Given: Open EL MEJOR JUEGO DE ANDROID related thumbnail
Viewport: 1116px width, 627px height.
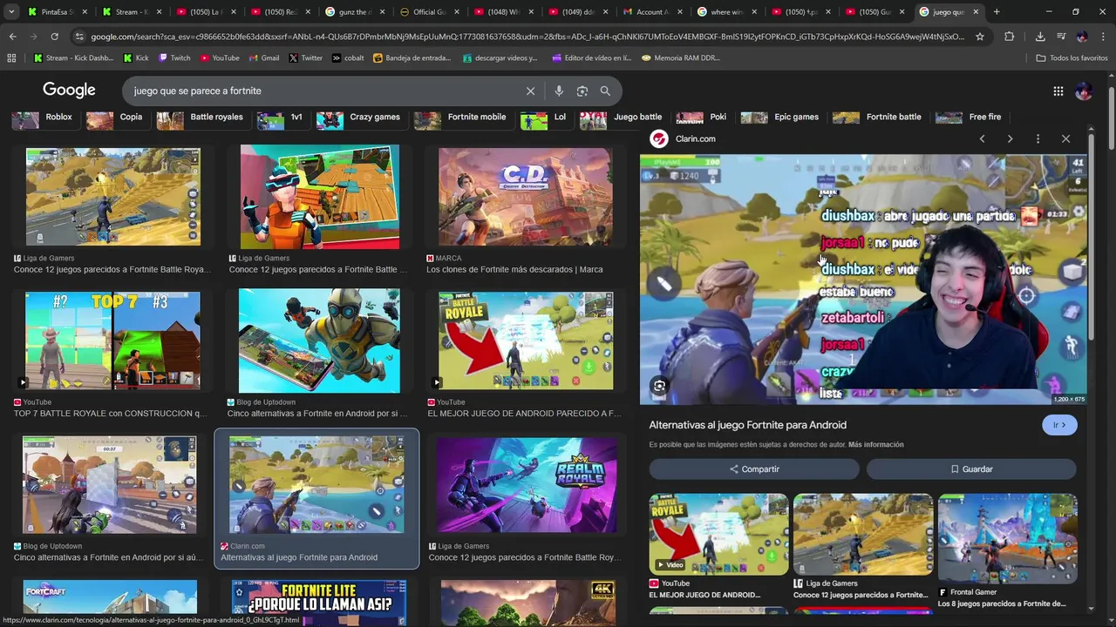Looking at the screenshot, I should point(718,534).
